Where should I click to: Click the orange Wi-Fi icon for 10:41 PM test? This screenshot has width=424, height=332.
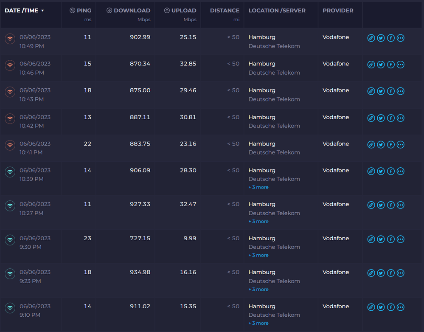(x=10, y=145)
